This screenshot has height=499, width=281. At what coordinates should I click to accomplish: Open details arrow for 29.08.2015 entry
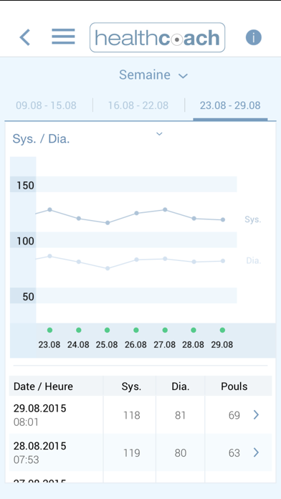click(256, 414)
